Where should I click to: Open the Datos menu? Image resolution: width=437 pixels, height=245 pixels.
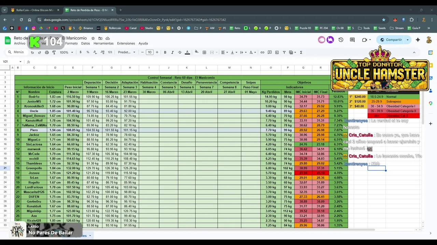85,44
